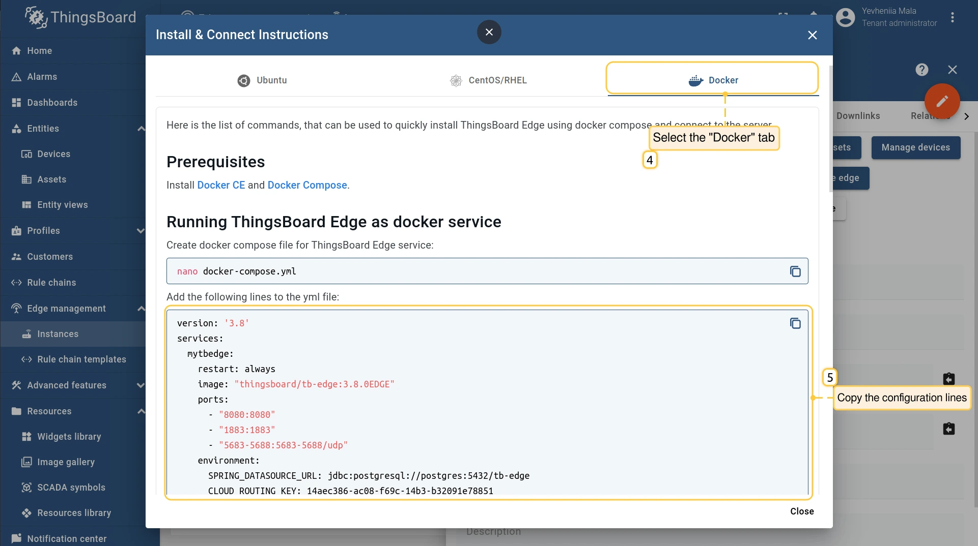Screen dimensions: 978x546
Task: Open the help question mark icon
Action: pyautogui.click(x=921, y=70)
